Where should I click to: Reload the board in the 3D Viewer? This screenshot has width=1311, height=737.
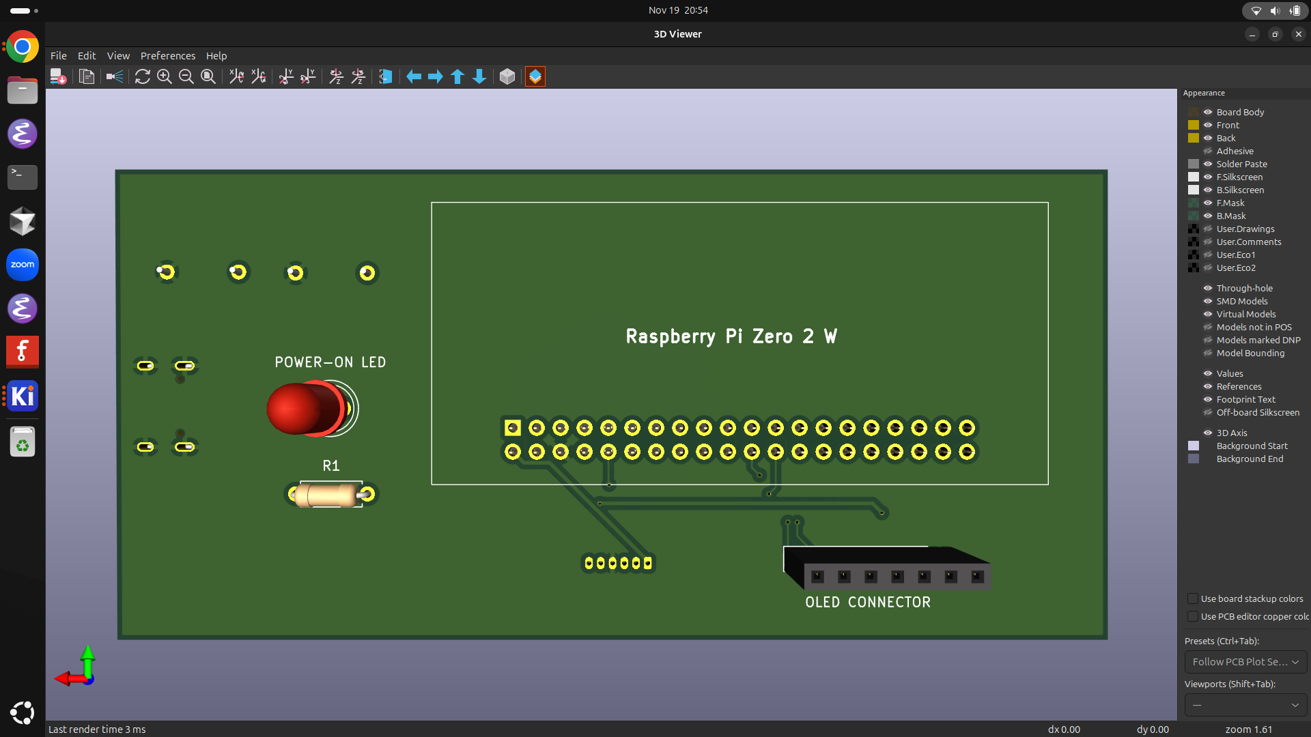click(142, 76)
